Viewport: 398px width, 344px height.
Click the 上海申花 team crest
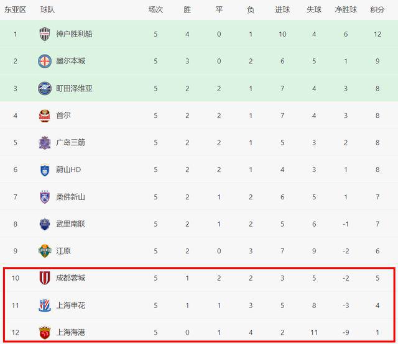45,305
